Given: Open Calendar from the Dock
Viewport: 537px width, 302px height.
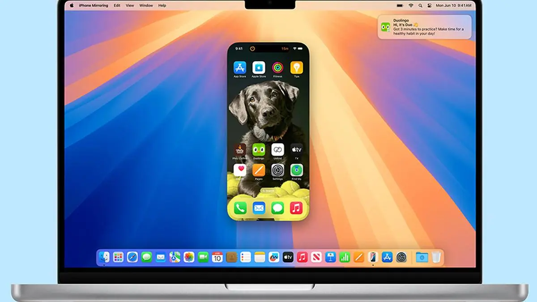Looking at the screenshot, I should pos(217,257).
